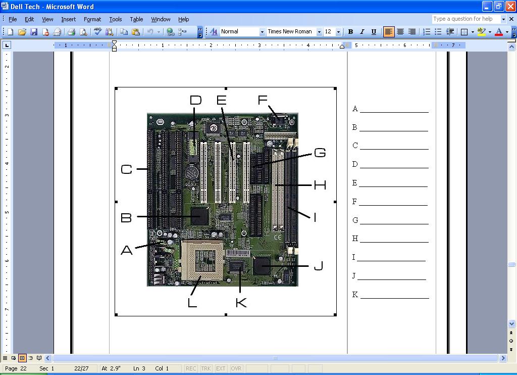Open the Window menu
The width and height of the screenshot is (517, 375).
coord(161,19)
